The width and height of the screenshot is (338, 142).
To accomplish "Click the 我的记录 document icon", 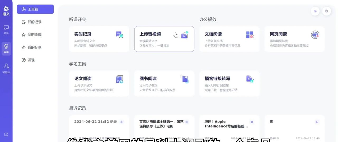I will pos(24,22).
